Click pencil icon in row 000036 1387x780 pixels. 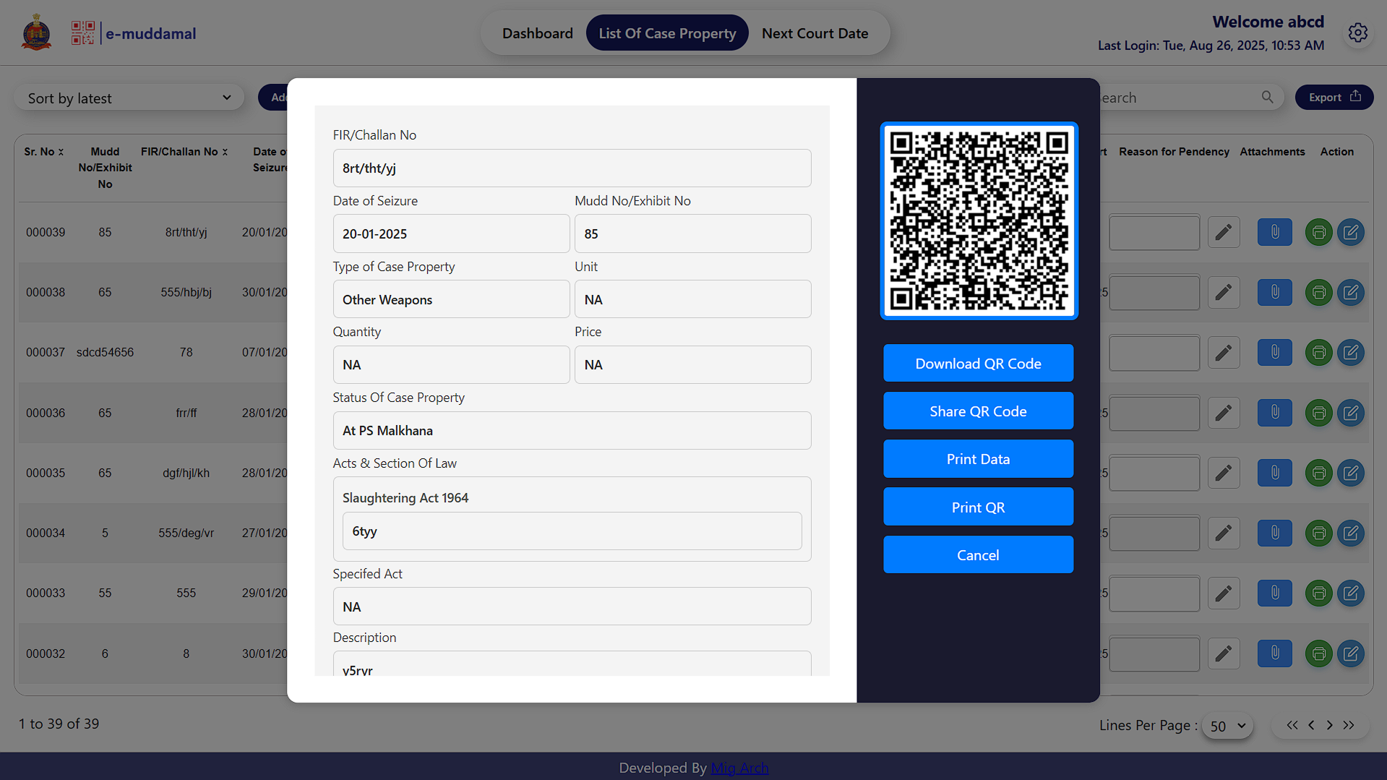[1223, 413]
